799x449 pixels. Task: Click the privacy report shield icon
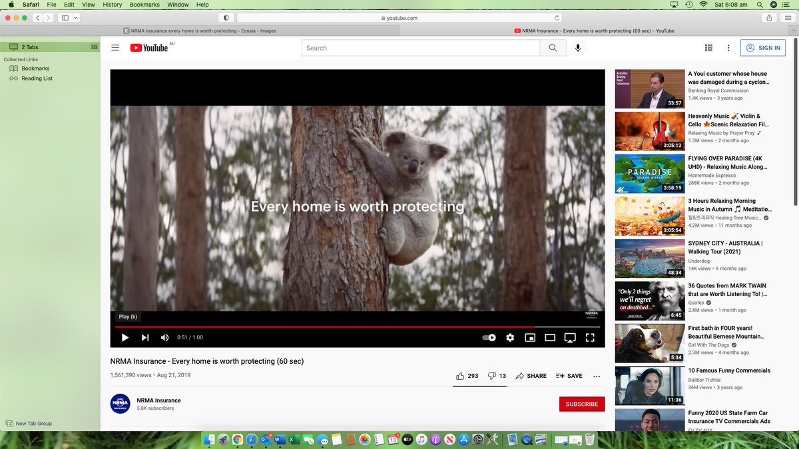226,18
